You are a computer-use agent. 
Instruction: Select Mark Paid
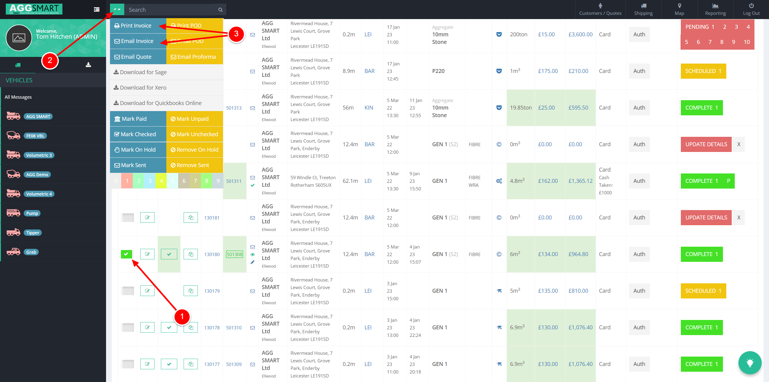pos(138,119)
